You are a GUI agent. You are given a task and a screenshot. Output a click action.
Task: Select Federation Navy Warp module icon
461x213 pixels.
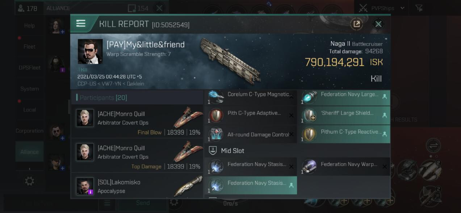pyautogui.click(x=309, y=166)
